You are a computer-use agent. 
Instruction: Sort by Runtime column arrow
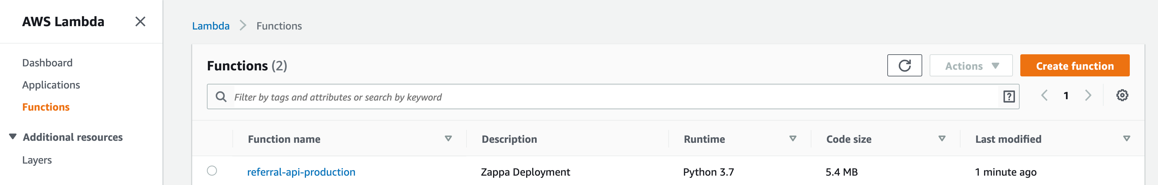click(x=793, y=139)
